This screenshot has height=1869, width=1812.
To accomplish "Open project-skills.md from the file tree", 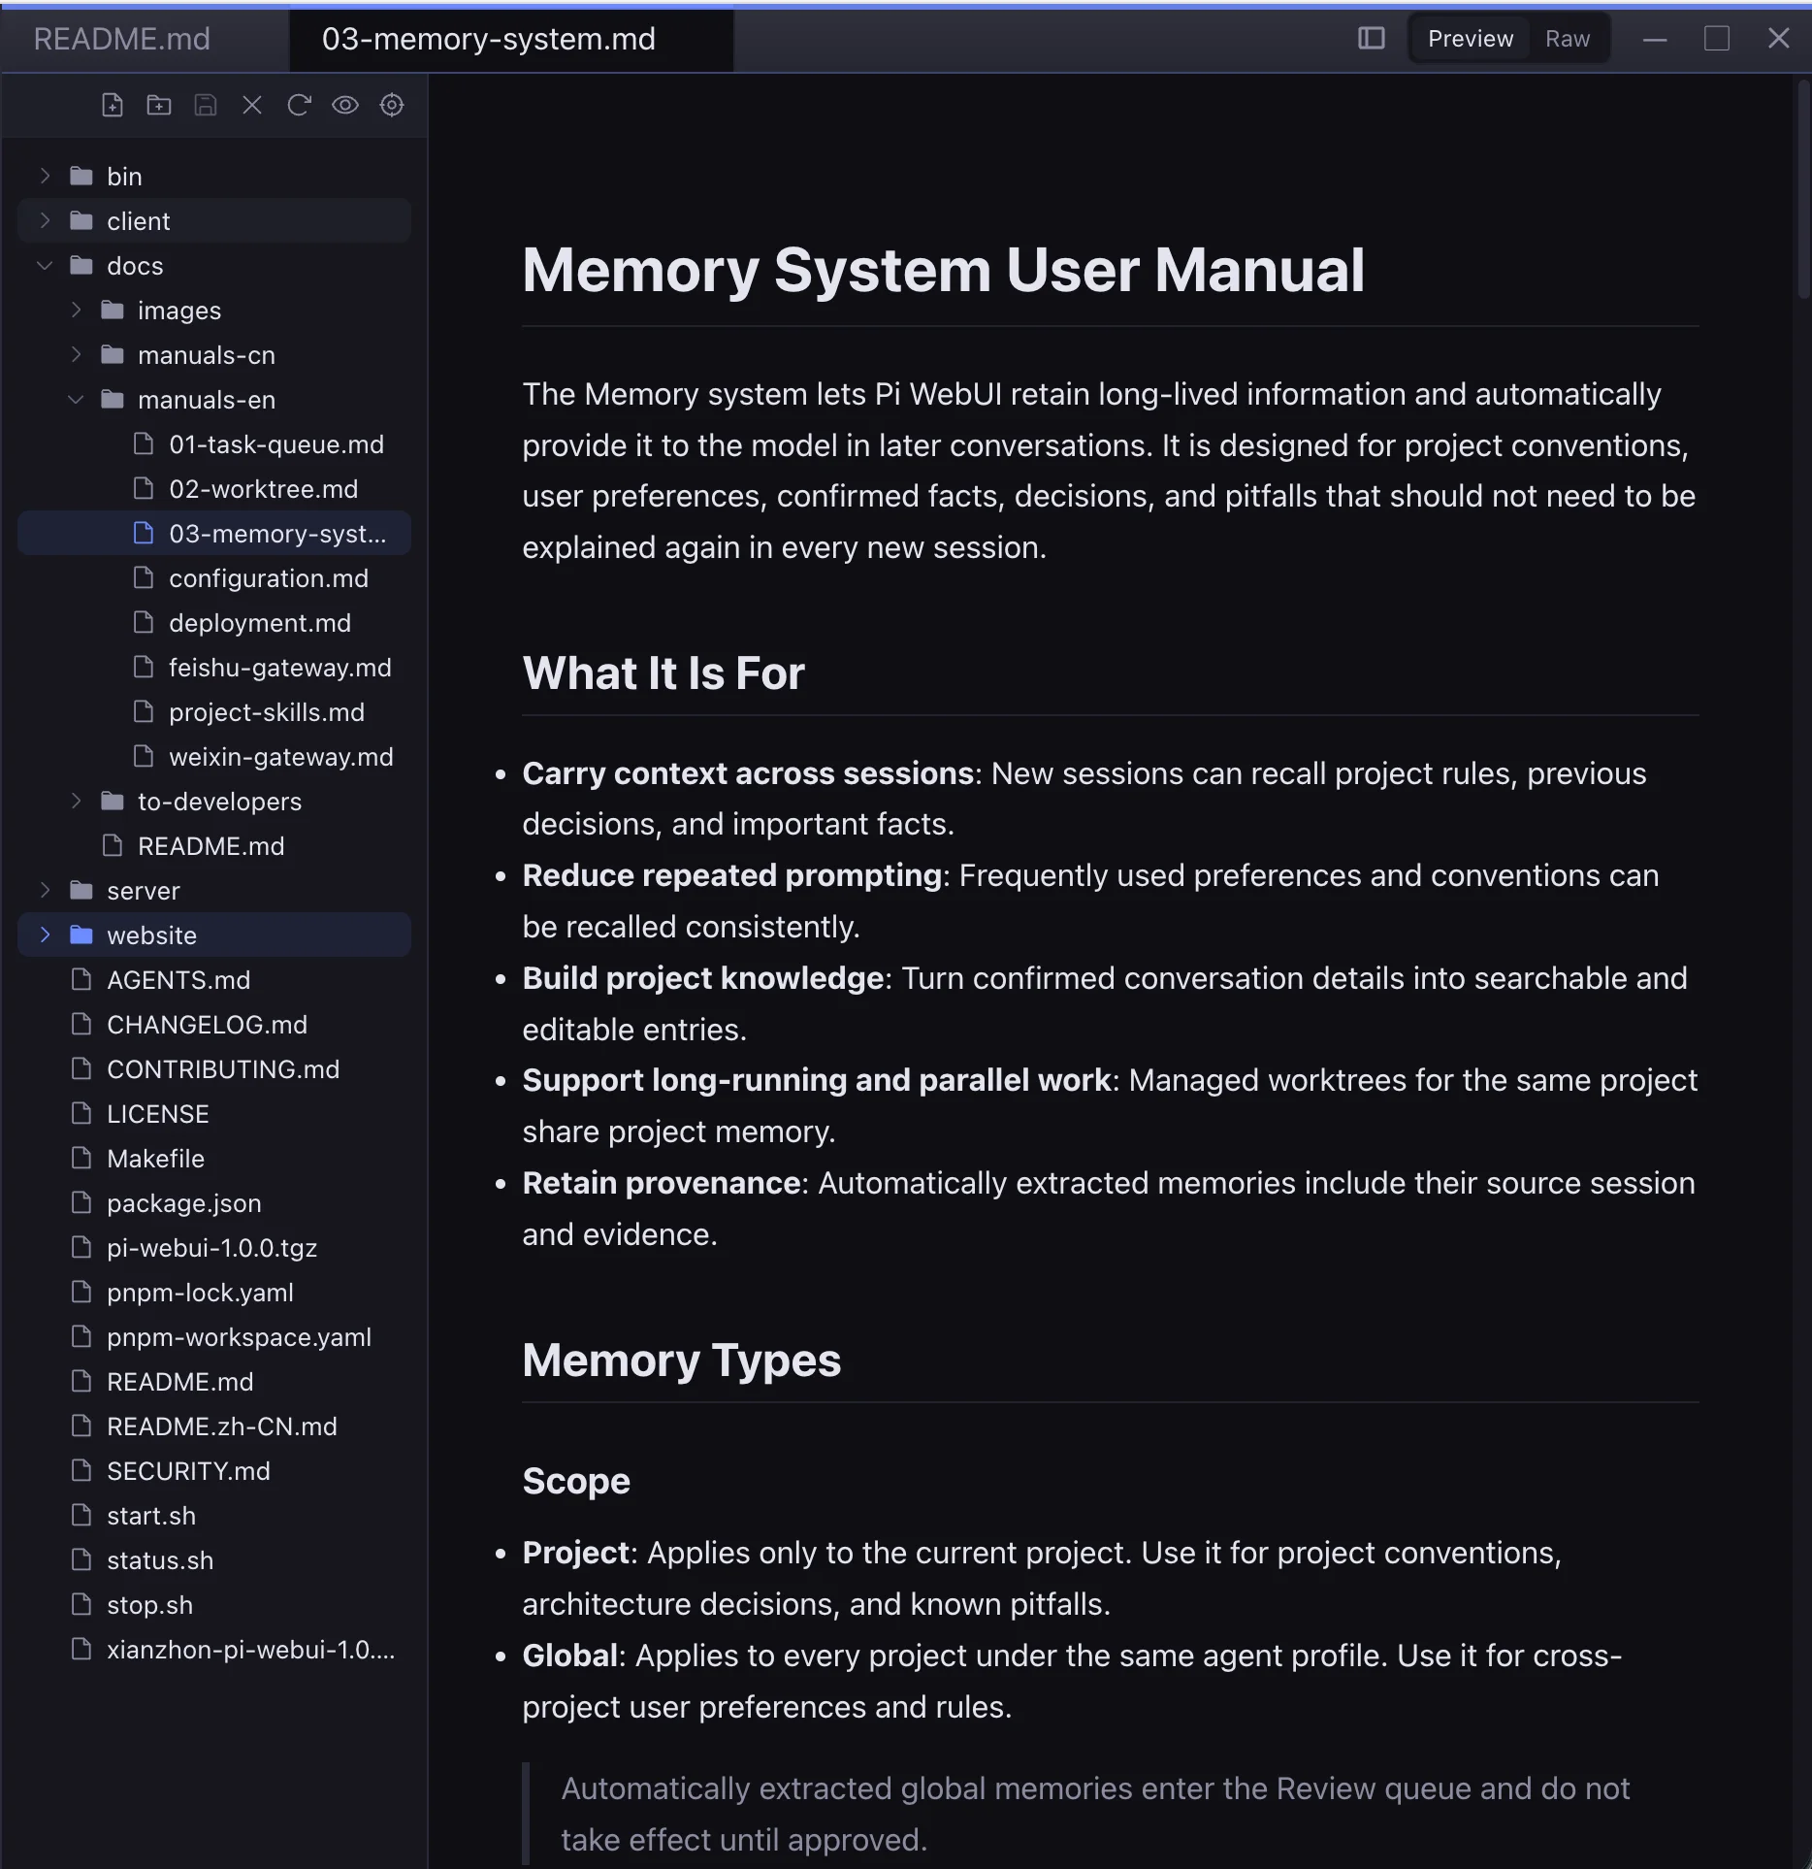I will coord(214,711).
